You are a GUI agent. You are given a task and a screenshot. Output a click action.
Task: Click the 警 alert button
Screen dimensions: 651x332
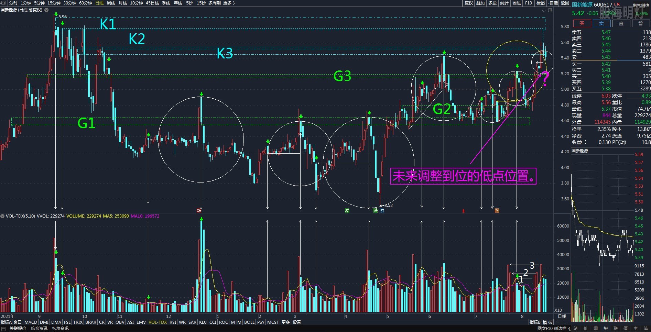641,23
